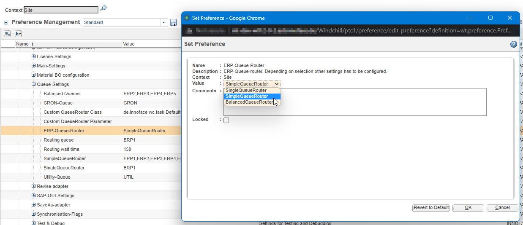
Task: Choose SingleQueueRouter from the list
Action: point(246,90)
